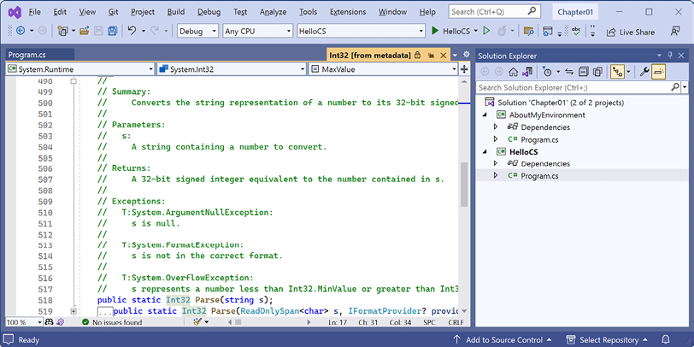
Task: Click the Navigate Backward toolbar icon
Action: 21,31
